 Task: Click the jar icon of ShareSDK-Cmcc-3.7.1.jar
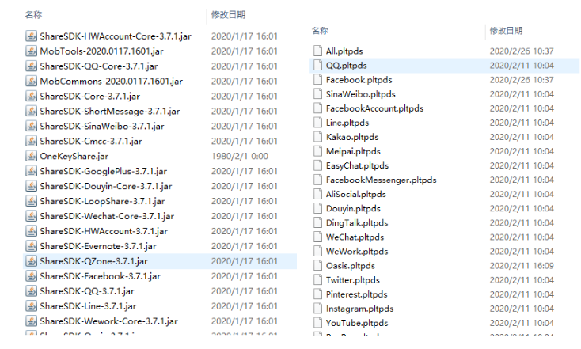click(32, 141)
